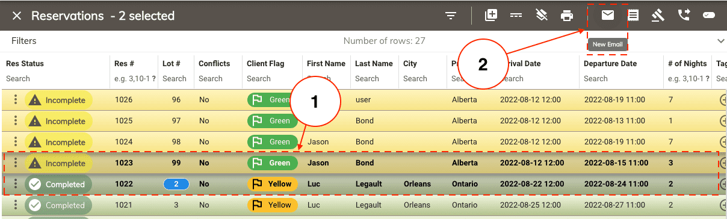Click Green client flag on row 1023
727x219 pixels.
point(273,163)
